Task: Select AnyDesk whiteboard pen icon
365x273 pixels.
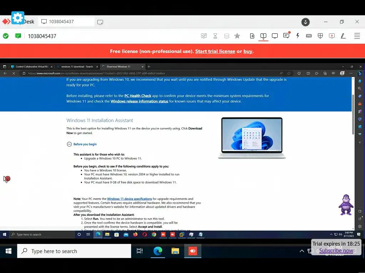Action: tap(343, 36)
